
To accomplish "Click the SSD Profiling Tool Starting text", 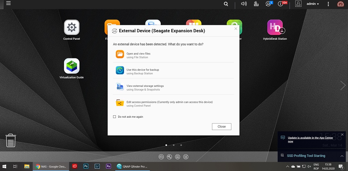I will pos(306,156).
